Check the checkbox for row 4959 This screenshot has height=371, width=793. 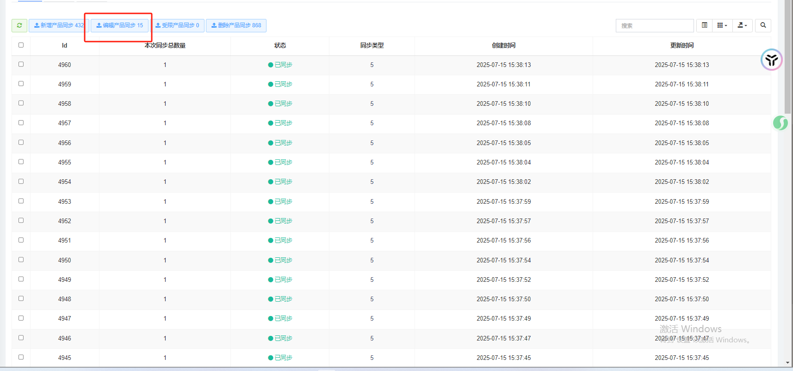tap(21, 84)
